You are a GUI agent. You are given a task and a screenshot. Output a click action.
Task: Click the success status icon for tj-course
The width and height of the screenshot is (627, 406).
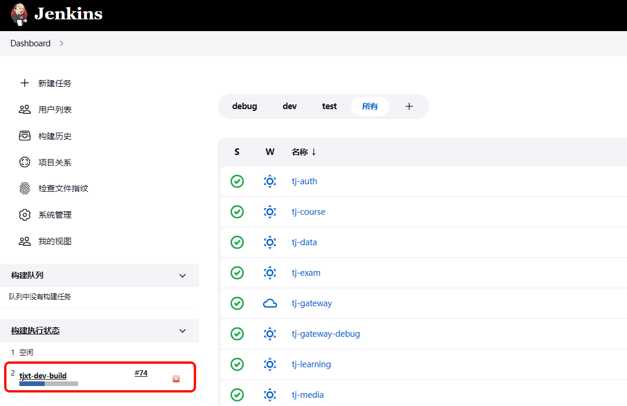(x=237, y=212)
